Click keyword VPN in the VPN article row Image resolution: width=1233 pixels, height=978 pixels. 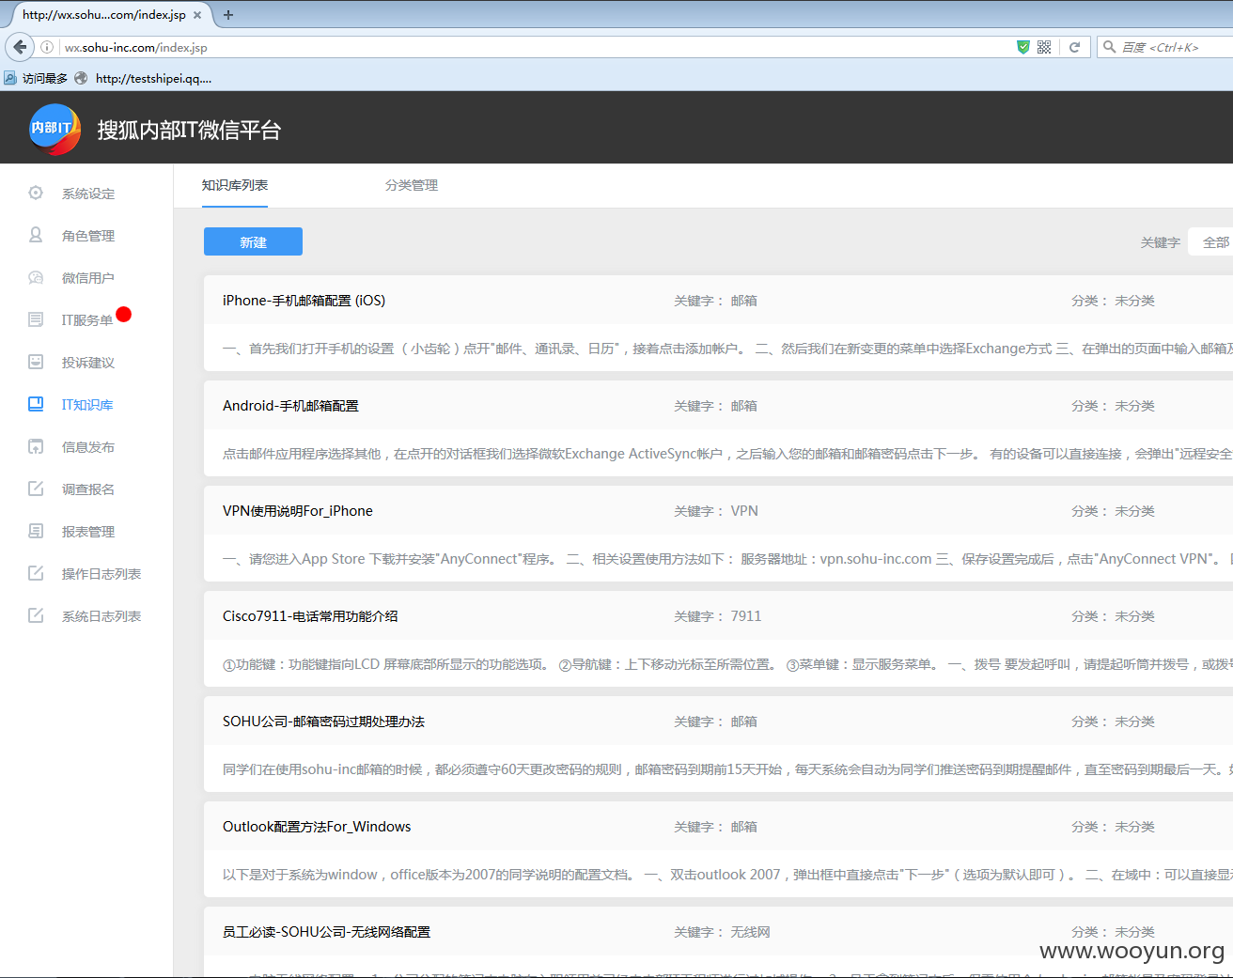point(744,511)
